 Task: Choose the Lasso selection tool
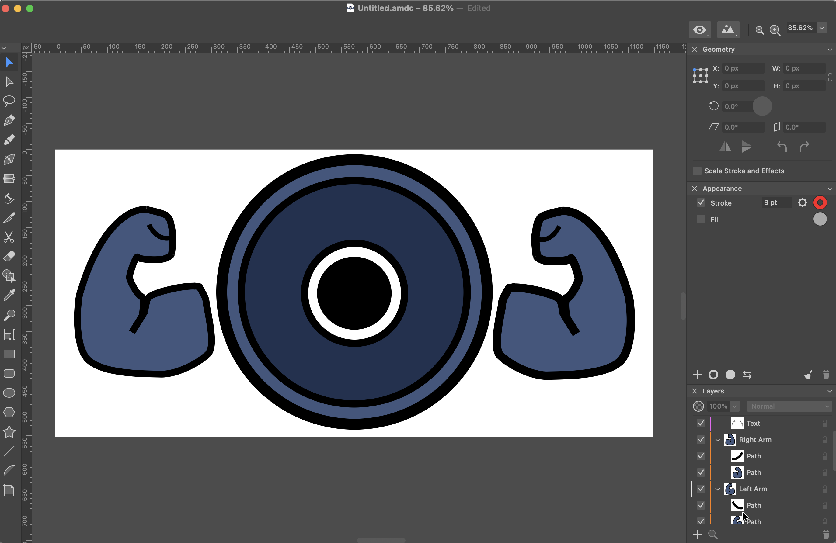coord(9,101)
